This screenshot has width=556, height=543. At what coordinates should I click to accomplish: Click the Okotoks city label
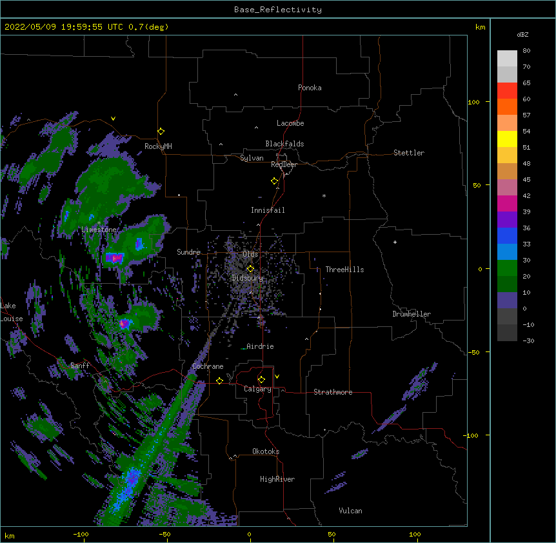coord(266,451)
